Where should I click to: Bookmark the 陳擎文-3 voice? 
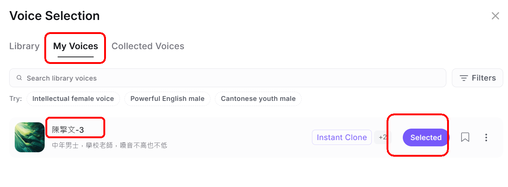click(x=465, y=137)
